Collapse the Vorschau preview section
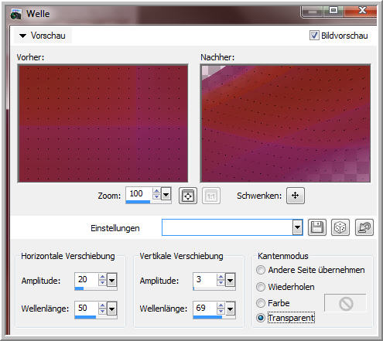The height and width of the screenshot is (341, 383). 23,36
